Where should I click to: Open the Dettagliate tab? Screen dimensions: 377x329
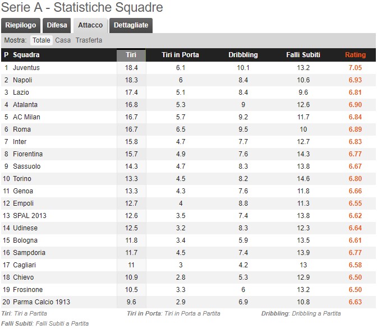coord(131,25)
